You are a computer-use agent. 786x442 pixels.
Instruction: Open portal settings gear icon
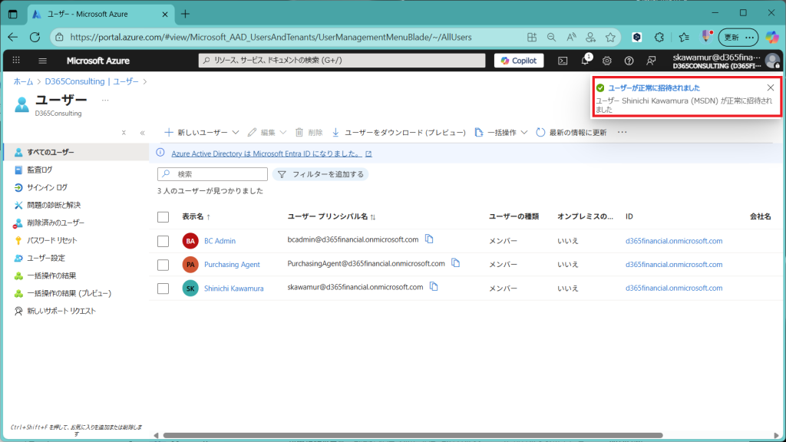[x=607, y=61]
